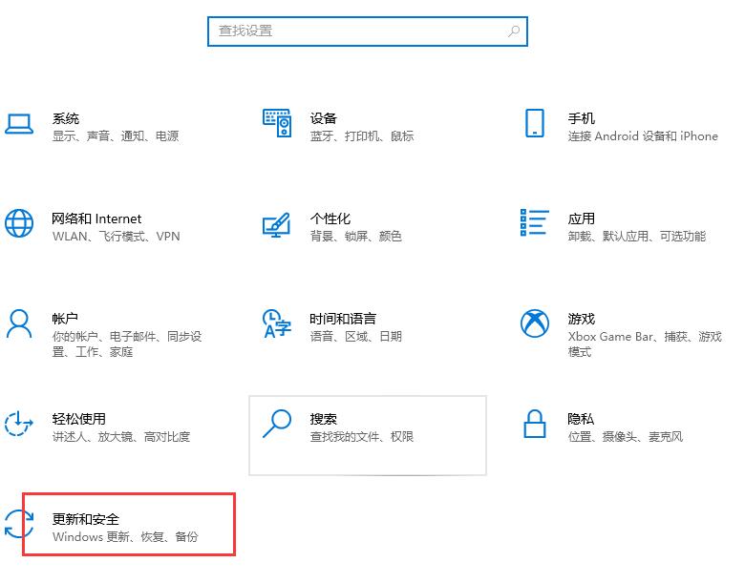745x583 pixels.
Task: Click the 隐私 padlock icon
Action: (535, 424)
